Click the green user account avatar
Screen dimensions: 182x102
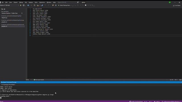point(170,2)
